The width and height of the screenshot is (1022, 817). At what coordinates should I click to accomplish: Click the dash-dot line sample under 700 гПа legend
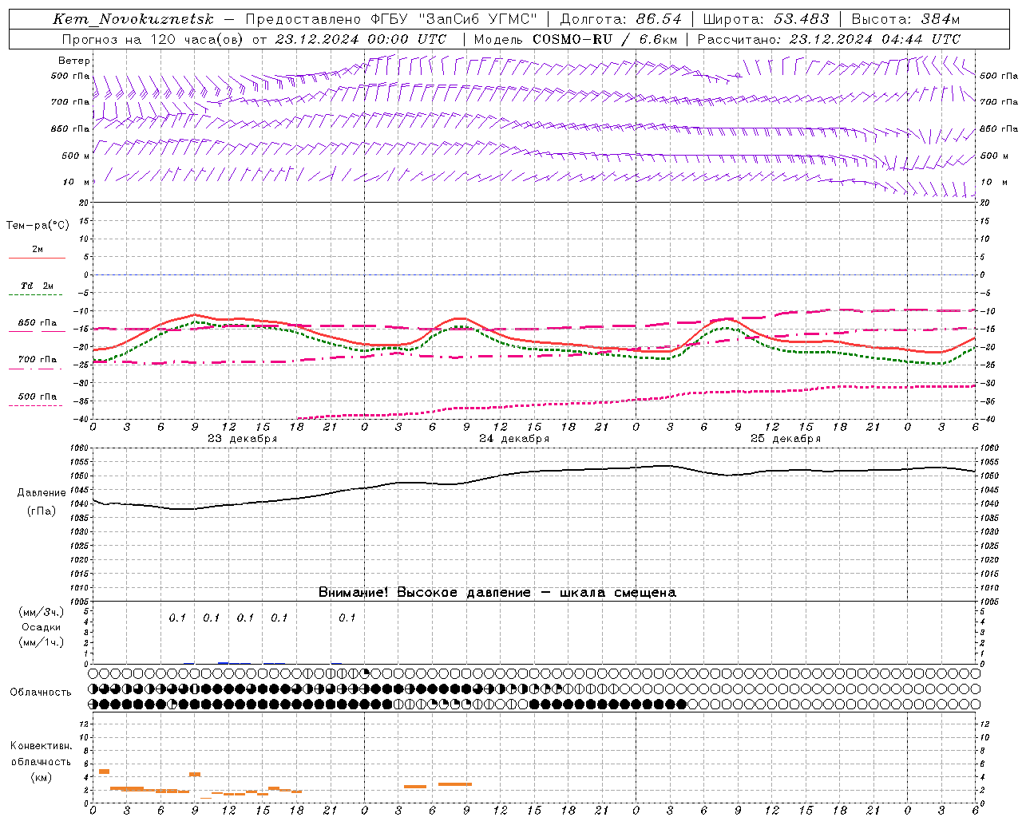point(37,369)
